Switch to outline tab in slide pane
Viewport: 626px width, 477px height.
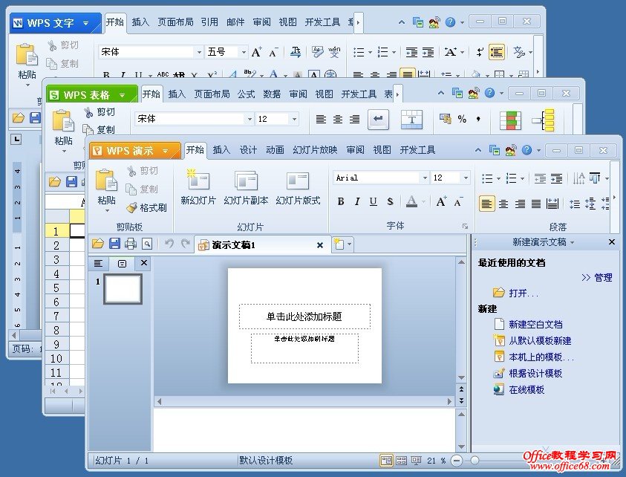pos(98,263)
